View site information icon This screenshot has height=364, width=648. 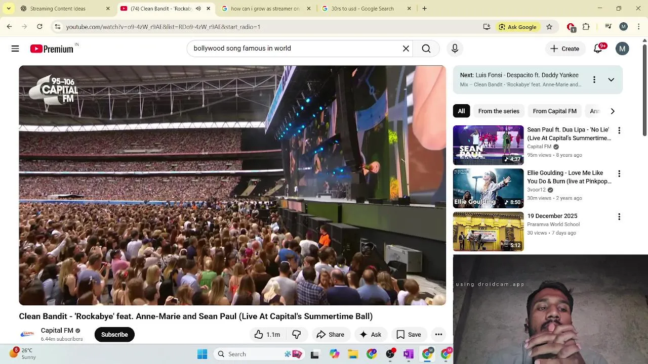(x=58, y=27)
